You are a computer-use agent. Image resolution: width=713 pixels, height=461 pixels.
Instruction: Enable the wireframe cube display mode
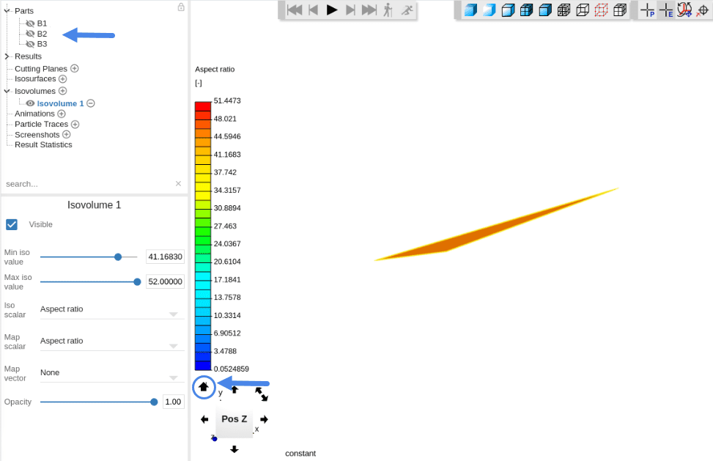coord(582,10)
